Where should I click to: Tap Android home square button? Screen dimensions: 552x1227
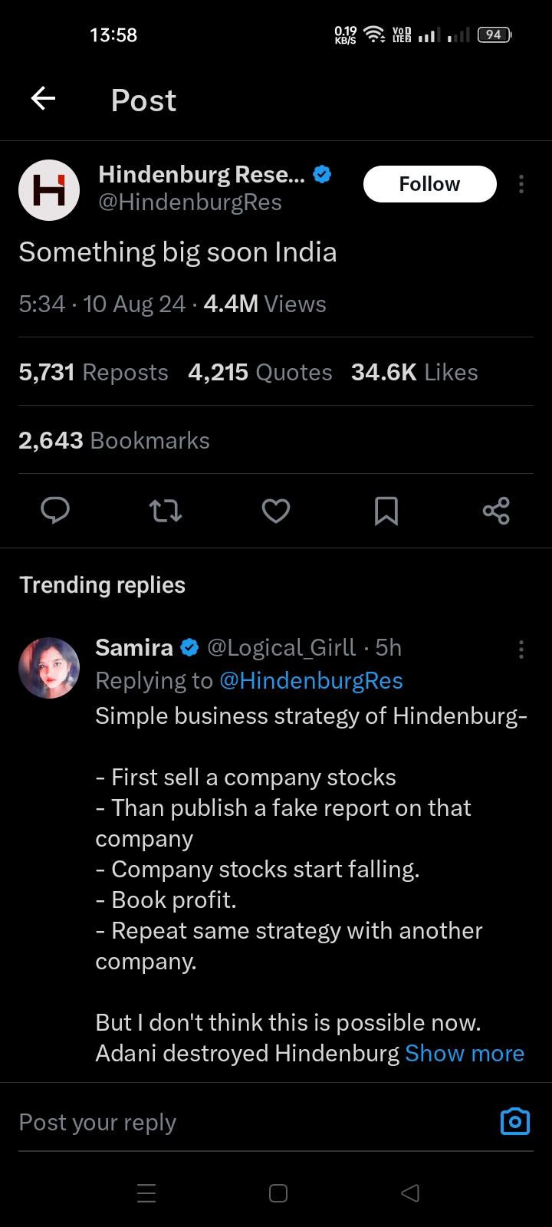pyautogui.click(x=278, y=1193)
